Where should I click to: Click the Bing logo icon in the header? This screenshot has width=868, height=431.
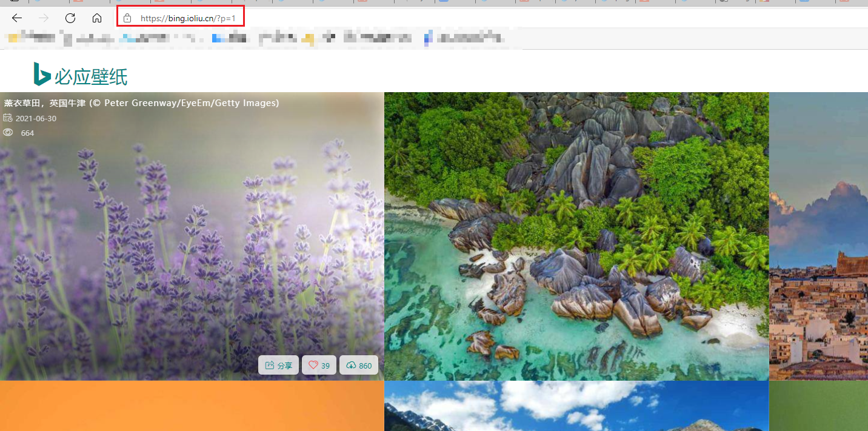pyautogui.click(x=42, y=74)
